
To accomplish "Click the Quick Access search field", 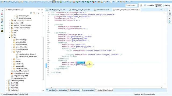I will pyautogui.click(x=131, y=5).
